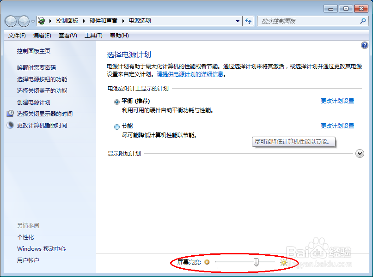Click the Back navigation arrow button
Screen dimensions: 373x277
[11, 21]
